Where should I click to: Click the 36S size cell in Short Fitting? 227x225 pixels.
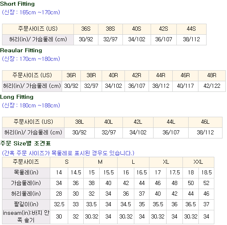point(86,29)
